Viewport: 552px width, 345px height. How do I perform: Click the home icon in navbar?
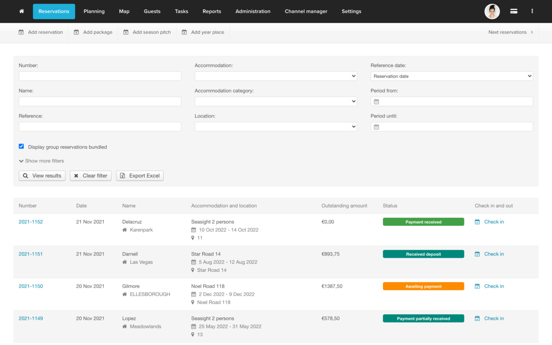click(x=21, y=11)
